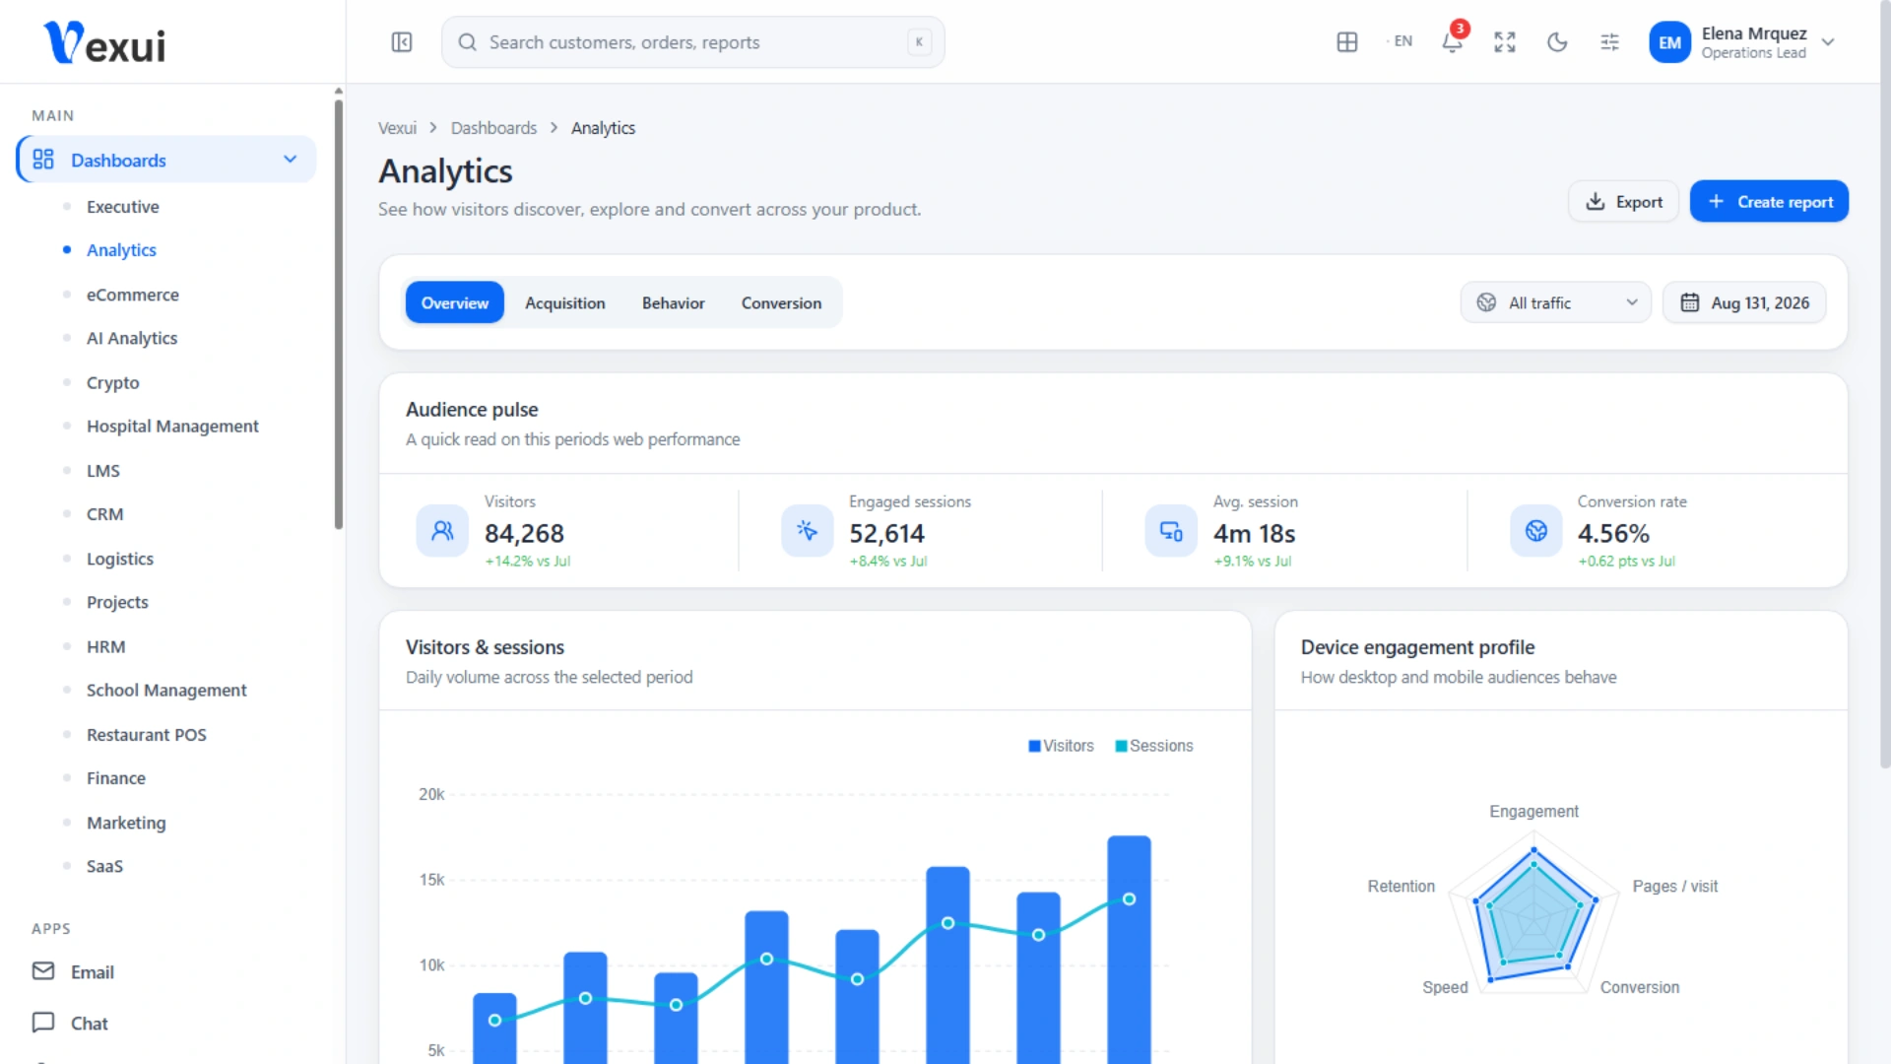Open the Aug 2026 date picker

point(1744,302)
